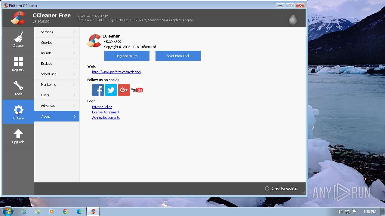This screenshot has width=385, height=216.
Task: Click chevron next to Monitoring
Action: tap(74, 85)
